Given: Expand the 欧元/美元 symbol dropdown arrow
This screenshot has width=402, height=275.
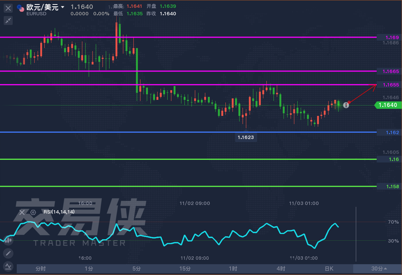Looking at the screenshot, I should click(63, 7).
